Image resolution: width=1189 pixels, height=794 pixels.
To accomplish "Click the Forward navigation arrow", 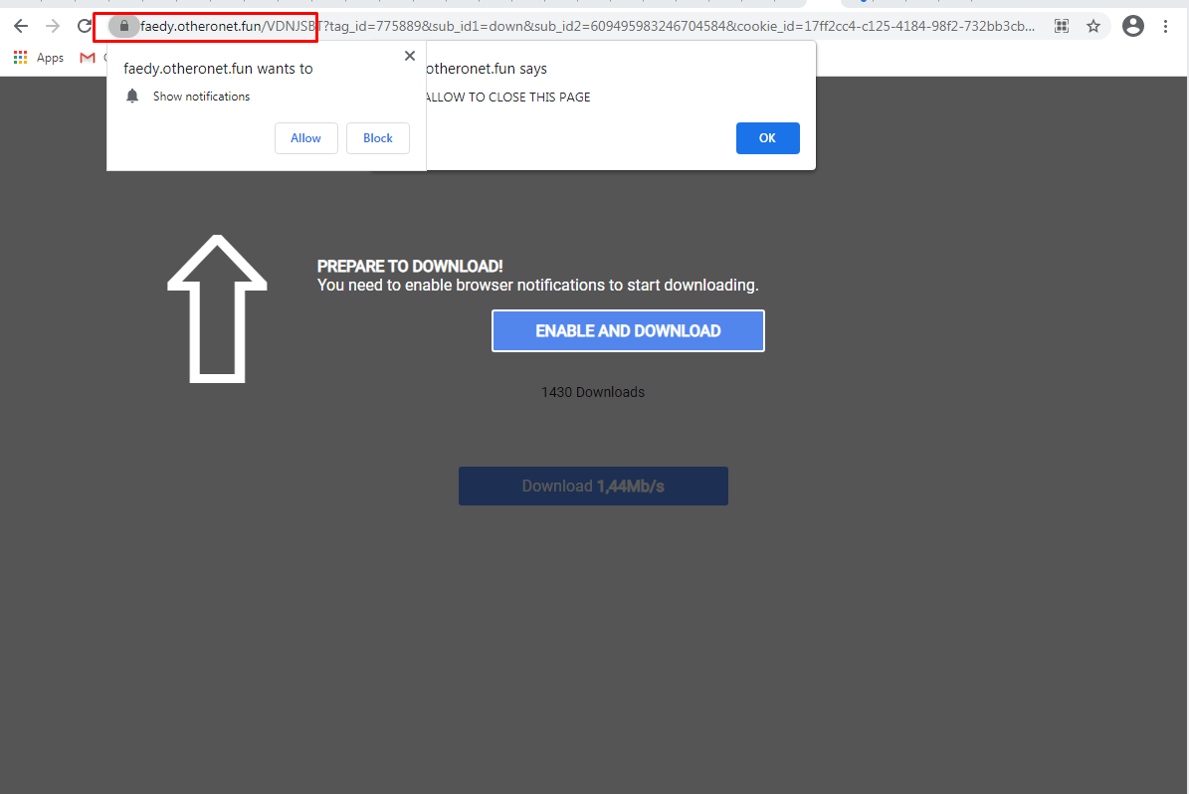I will pyautogui.click(x=53, y=27).
